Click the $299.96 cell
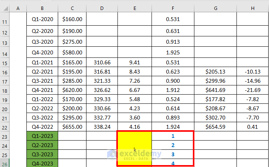The image size is (269, 167). click(x=215, y=81)
